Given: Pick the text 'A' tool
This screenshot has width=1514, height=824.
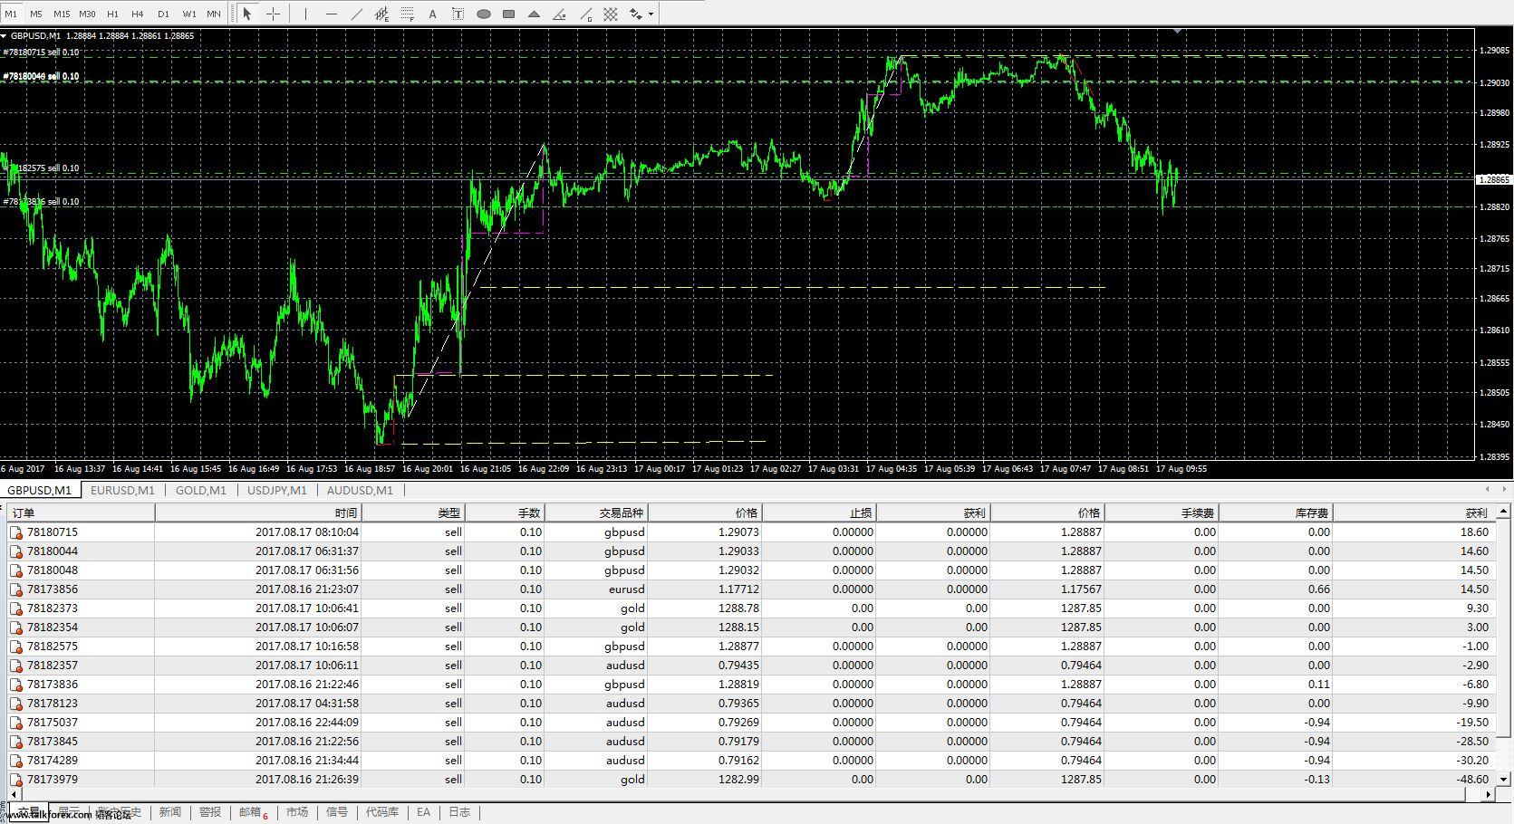Looking at the screenshot, I should tap(432, 14).
